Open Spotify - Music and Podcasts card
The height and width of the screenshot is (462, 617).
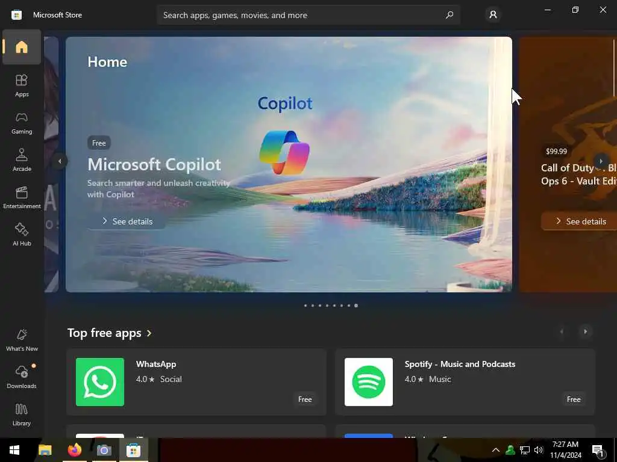pos(465,382)
